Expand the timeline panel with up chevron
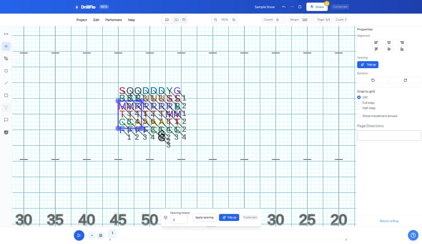Screen dimensions: 422x244 (92, 235)
